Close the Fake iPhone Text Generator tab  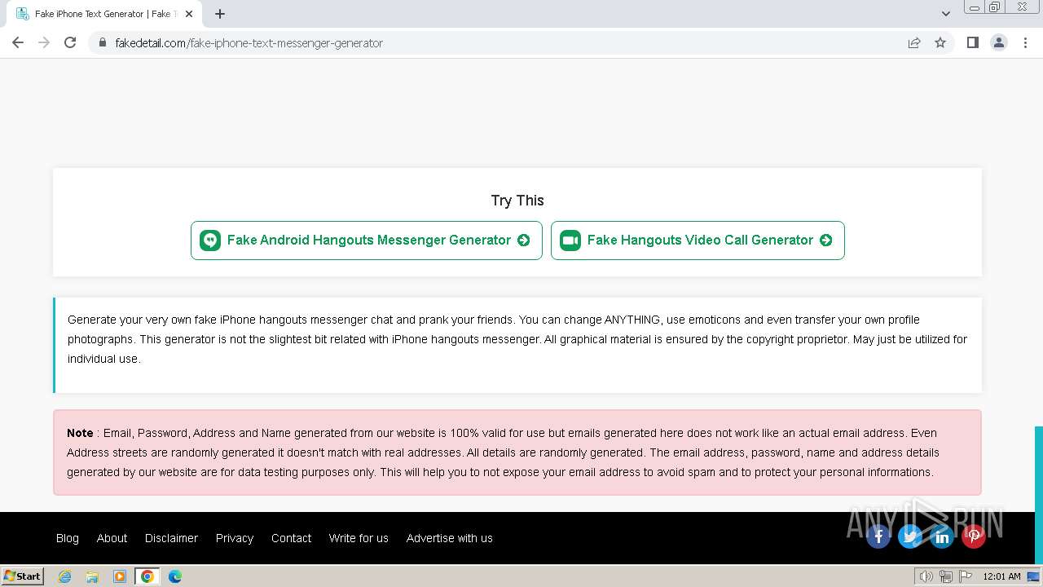(189, 14)
